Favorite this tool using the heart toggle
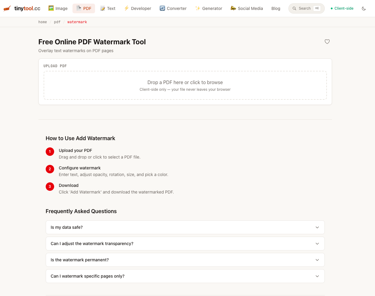The height and width of the screenshot is (296, 375). coord(327,42)
